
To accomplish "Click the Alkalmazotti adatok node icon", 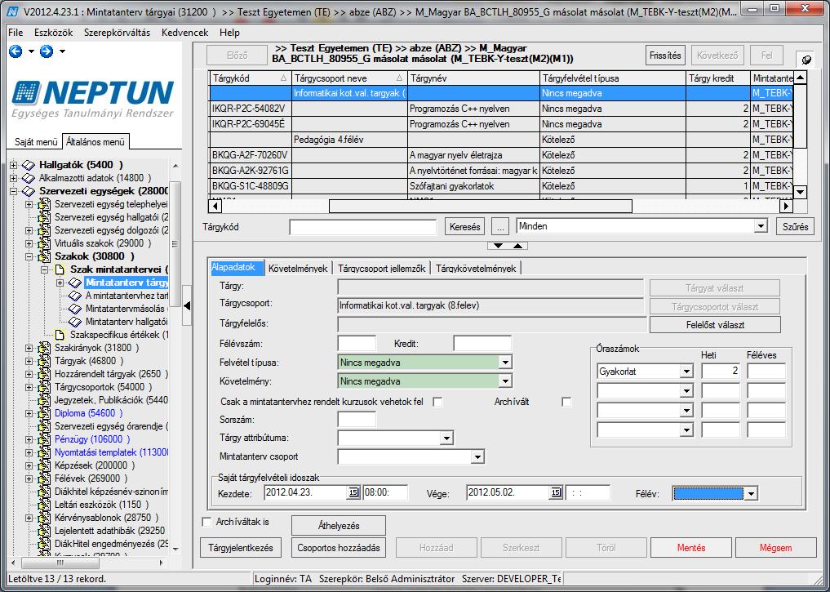I will 29,178.
